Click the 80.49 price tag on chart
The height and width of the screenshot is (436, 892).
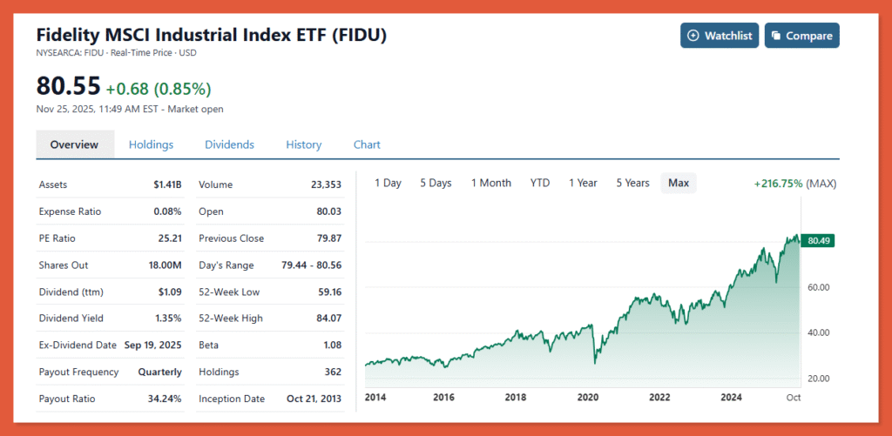817,241
